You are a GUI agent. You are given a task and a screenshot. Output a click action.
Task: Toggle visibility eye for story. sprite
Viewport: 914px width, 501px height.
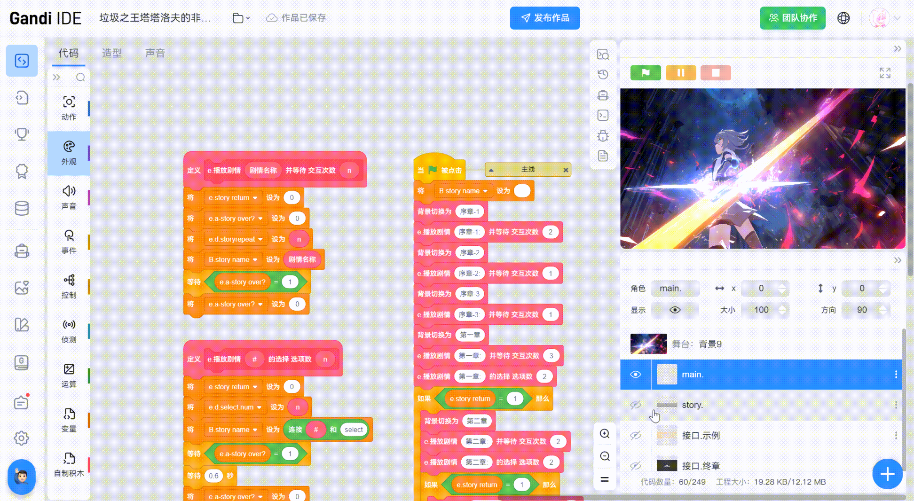tap(636, 405)
